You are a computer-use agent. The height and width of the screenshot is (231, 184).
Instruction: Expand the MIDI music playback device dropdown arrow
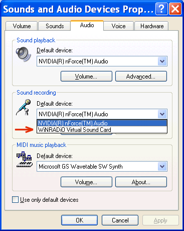click(x=162, y=167)
